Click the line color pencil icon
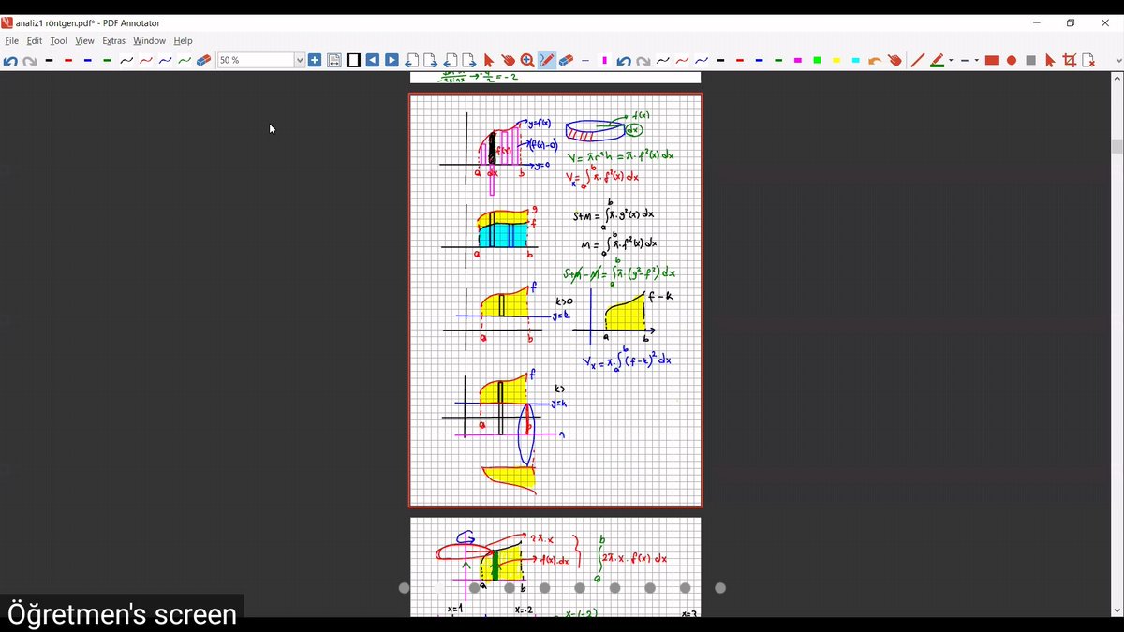This screenshot has height=632, width=1124. click(x=937, y=61)
